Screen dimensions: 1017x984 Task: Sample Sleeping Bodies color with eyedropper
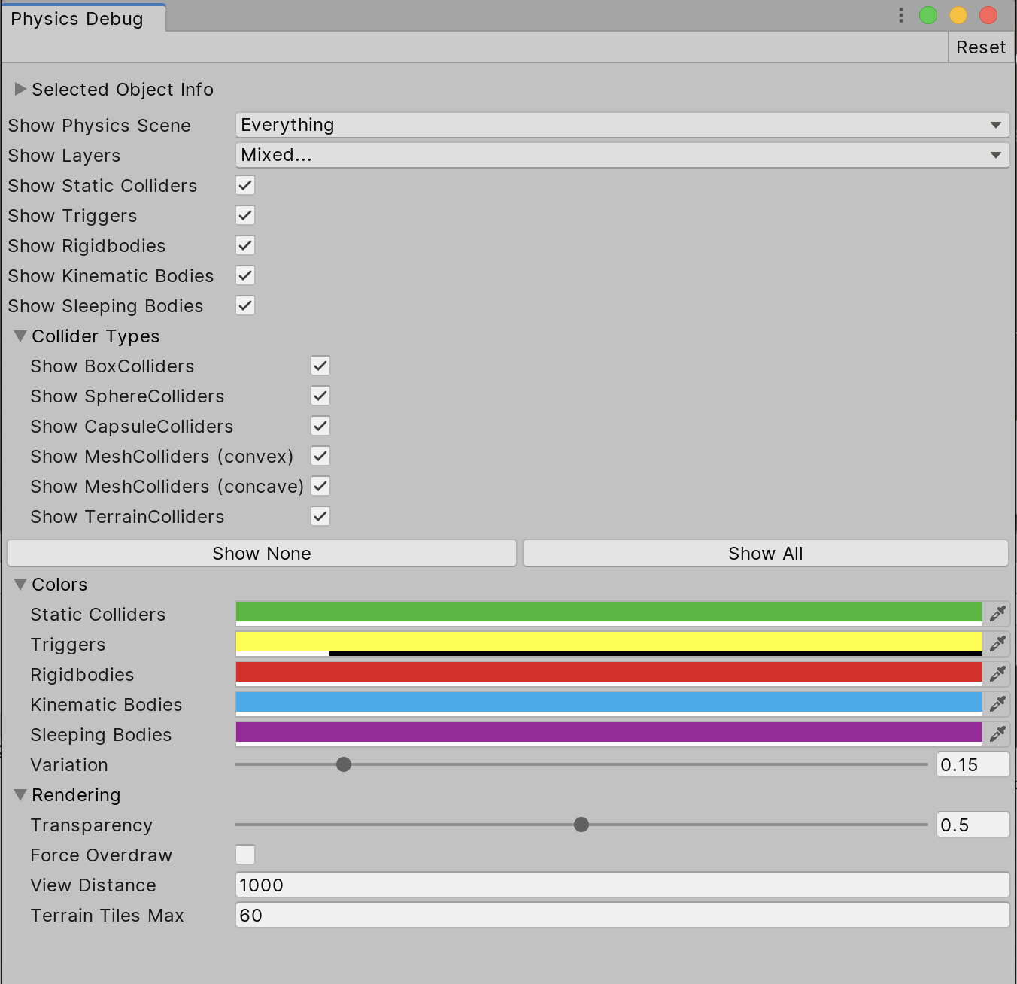(997, 734)
